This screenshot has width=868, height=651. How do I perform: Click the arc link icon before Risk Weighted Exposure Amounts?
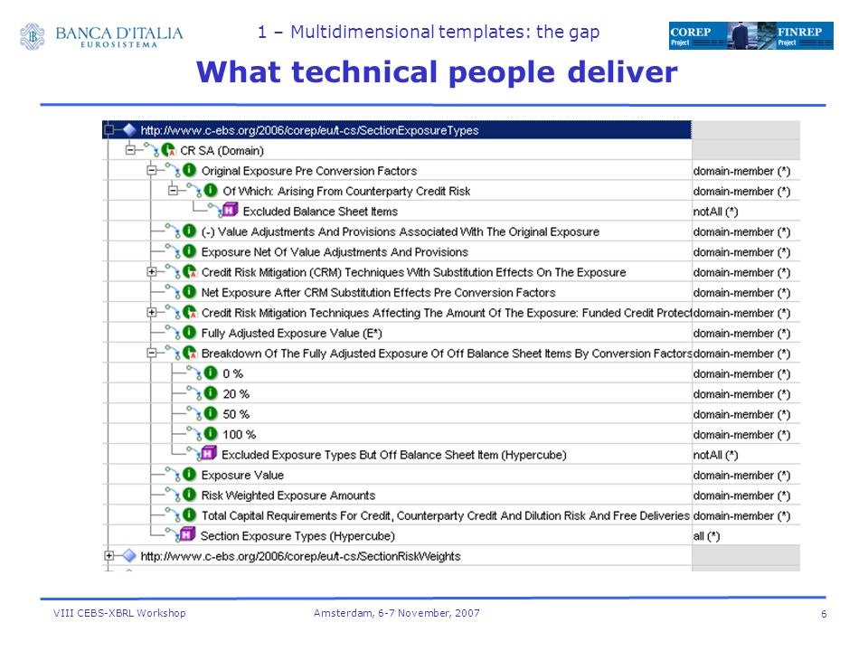173,494
